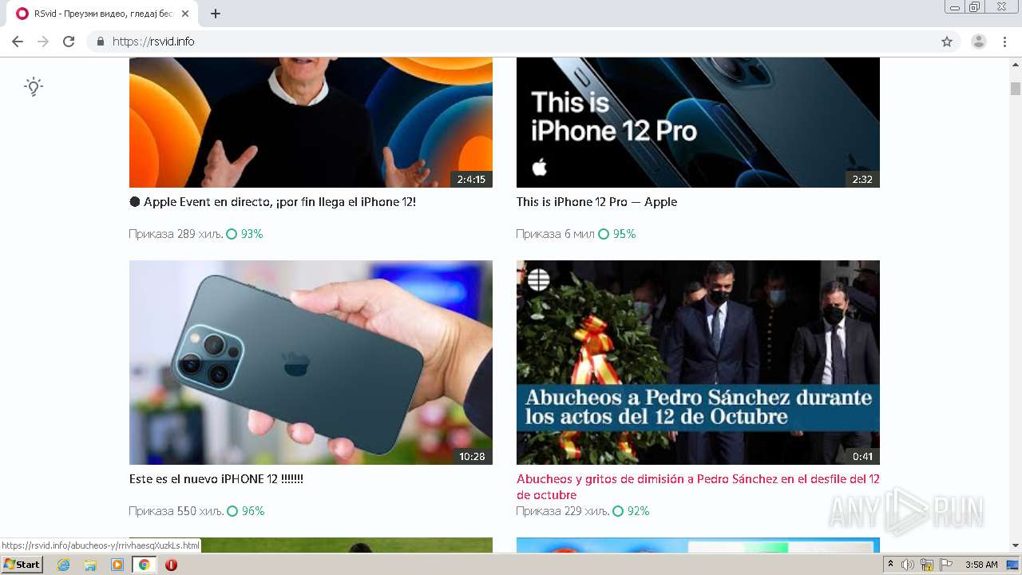Launch Internet Explorer from the taskbar

click(x=64, y=565)
